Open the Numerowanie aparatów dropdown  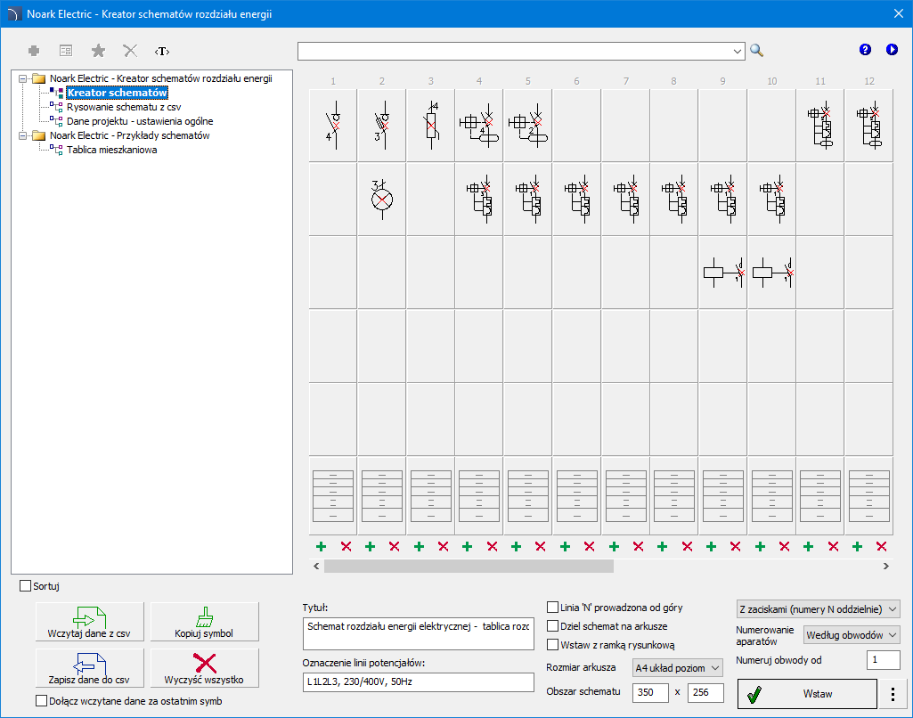click(x=852, y=635)
